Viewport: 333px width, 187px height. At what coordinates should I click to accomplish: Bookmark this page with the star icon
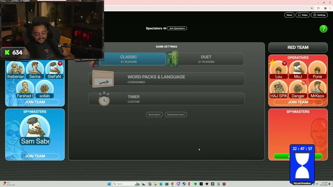pyautogui.click(x=312, y=8)
